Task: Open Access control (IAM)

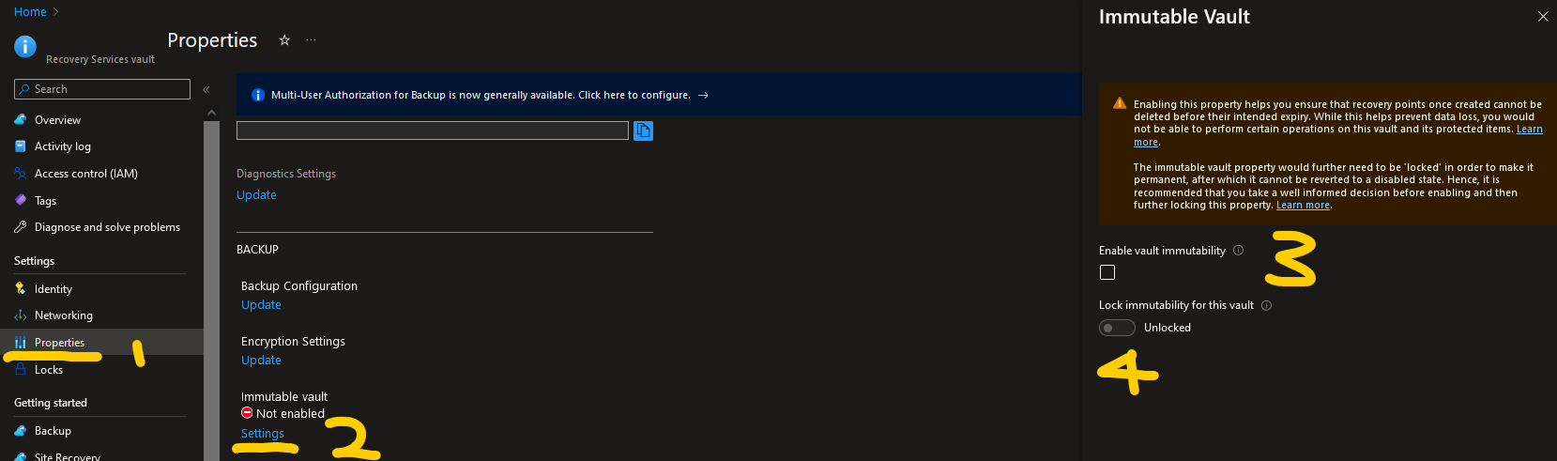Action: (86, 174)
